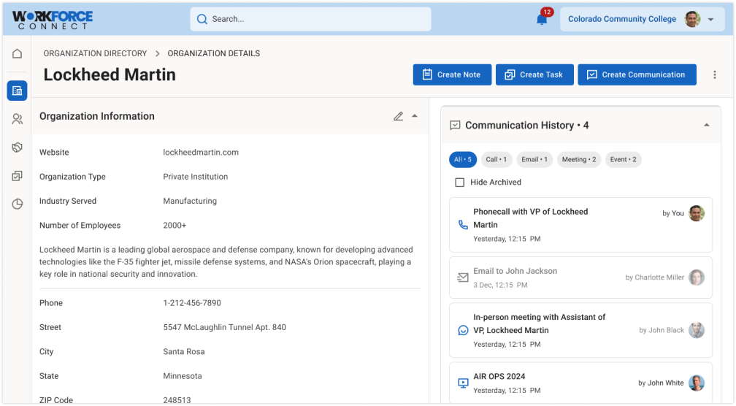Select the Organizations building sidebar icon
This screenshot has height=406, width=736.
18,91
